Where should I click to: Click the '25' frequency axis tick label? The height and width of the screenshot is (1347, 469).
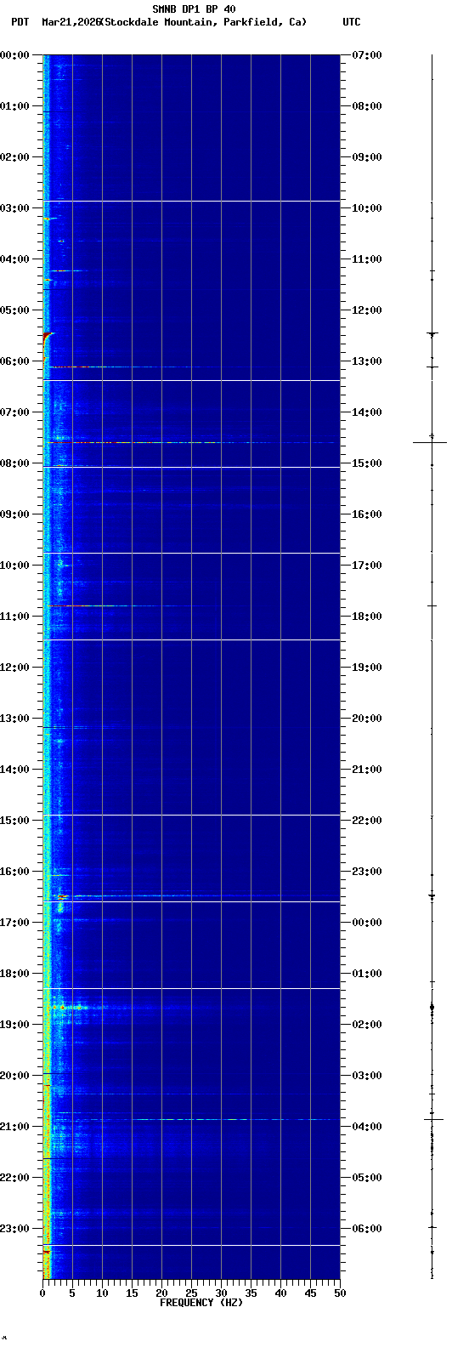click(x=191, y=1293)
